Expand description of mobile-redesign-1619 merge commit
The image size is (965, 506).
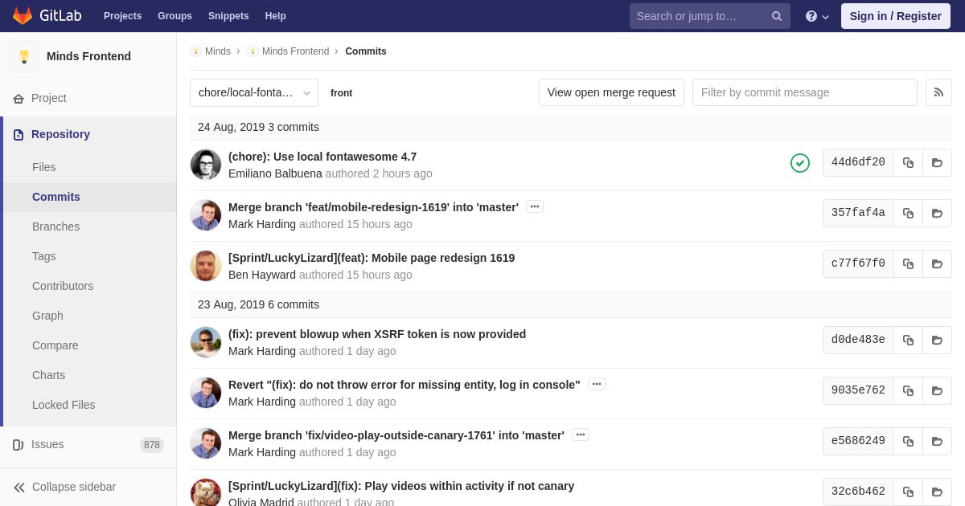(535, 206)
